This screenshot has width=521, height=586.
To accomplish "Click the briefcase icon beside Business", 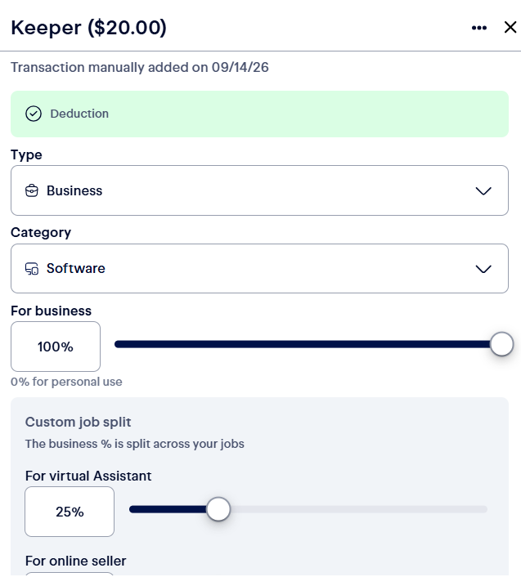I will click(32, 190).
